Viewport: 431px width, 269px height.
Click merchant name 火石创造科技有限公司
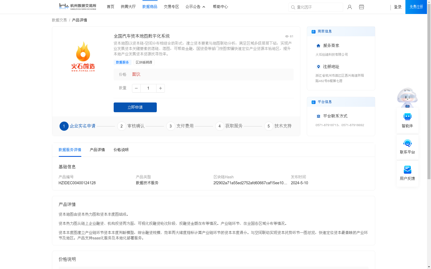tap(332, 55)
